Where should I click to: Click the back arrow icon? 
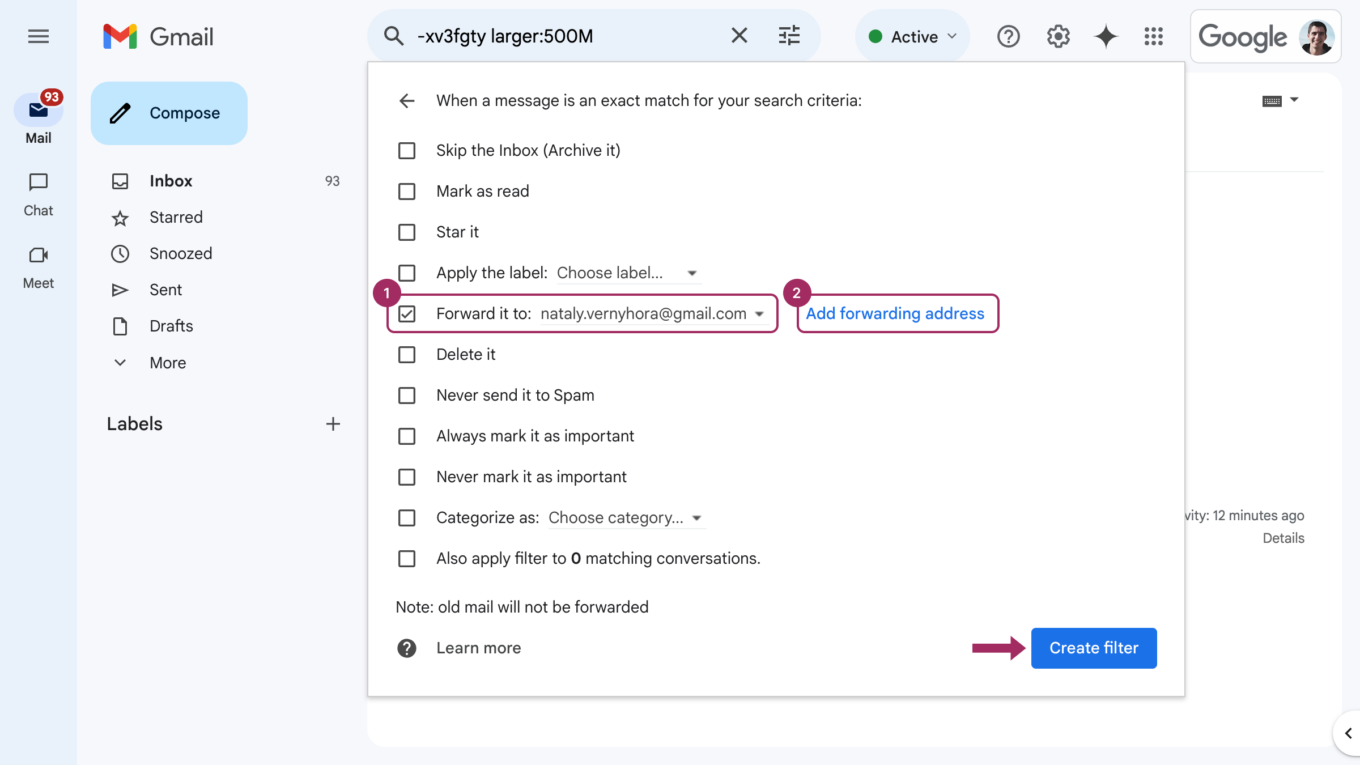coord(407,100)
